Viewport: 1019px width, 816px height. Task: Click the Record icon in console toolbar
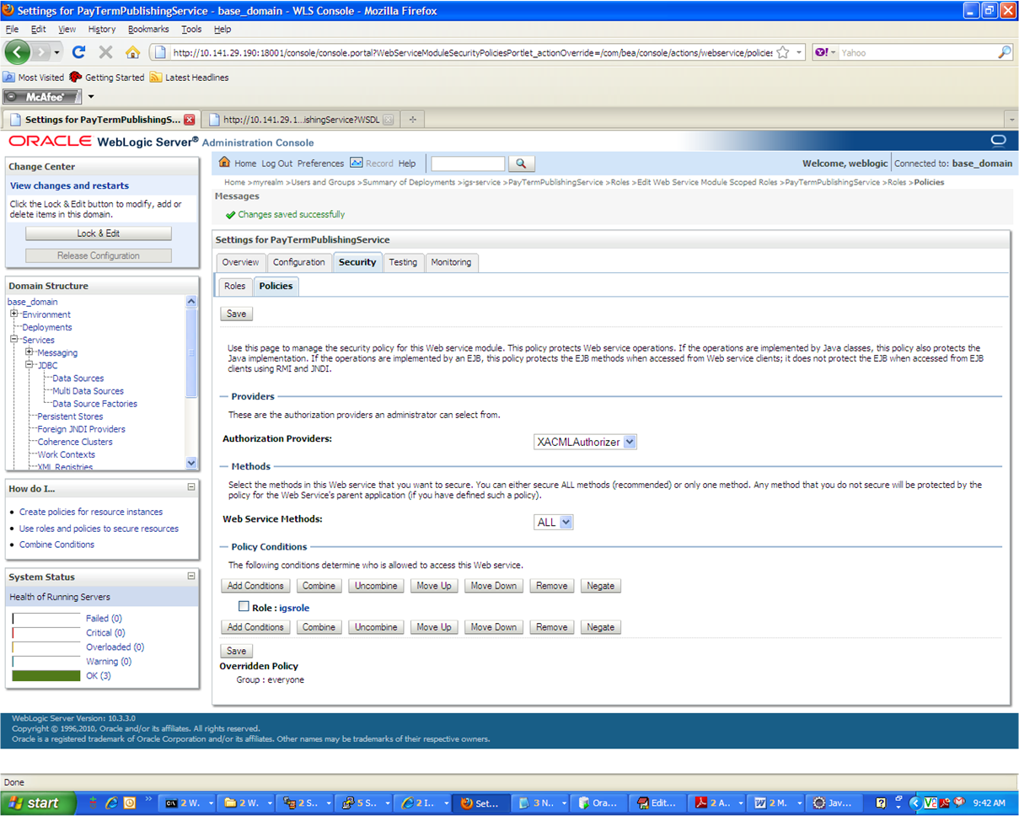(x=356, y=163)
